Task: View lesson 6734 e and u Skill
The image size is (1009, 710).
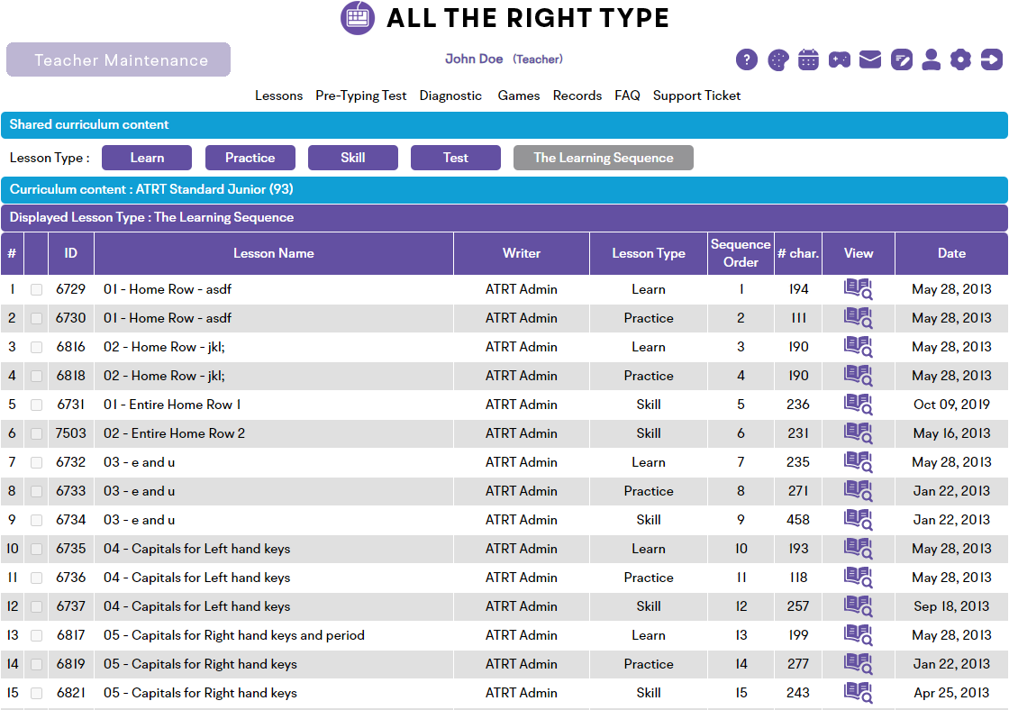Action: tap(859, 520)
